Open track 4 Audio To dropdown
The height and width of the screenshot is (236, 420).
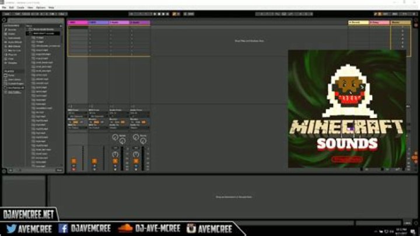(x=139, y=128)
